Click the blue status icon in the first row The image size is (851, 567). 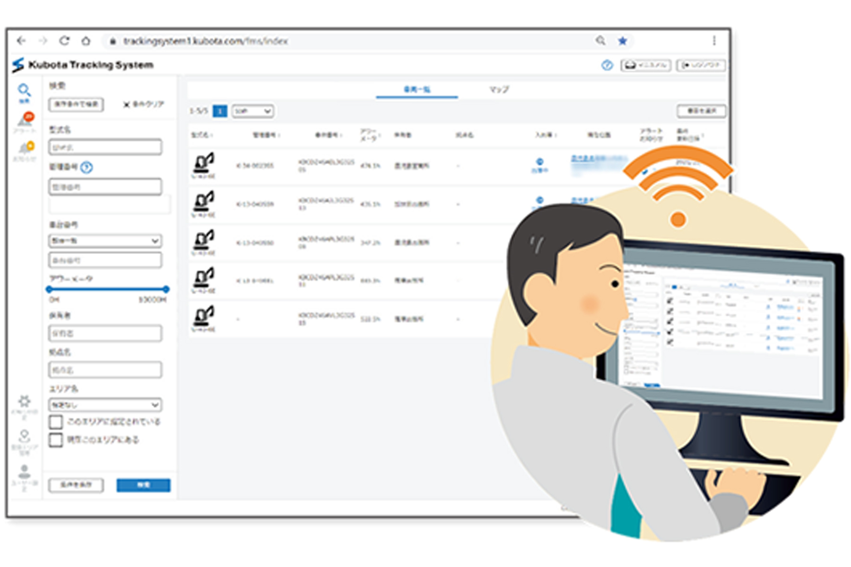(x=539, y=162)
